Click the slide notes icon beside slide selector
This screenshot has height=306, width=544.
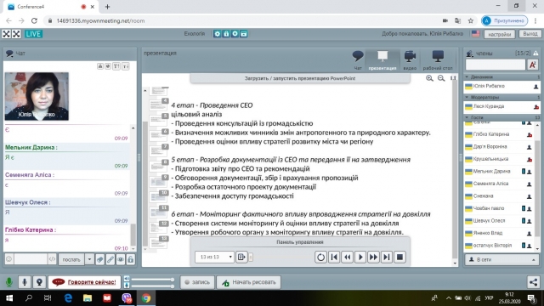tap(241, 257)
